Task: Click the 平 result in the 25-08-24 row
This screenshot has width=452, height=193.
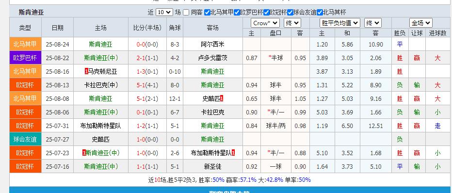Action: coord(400,44)
